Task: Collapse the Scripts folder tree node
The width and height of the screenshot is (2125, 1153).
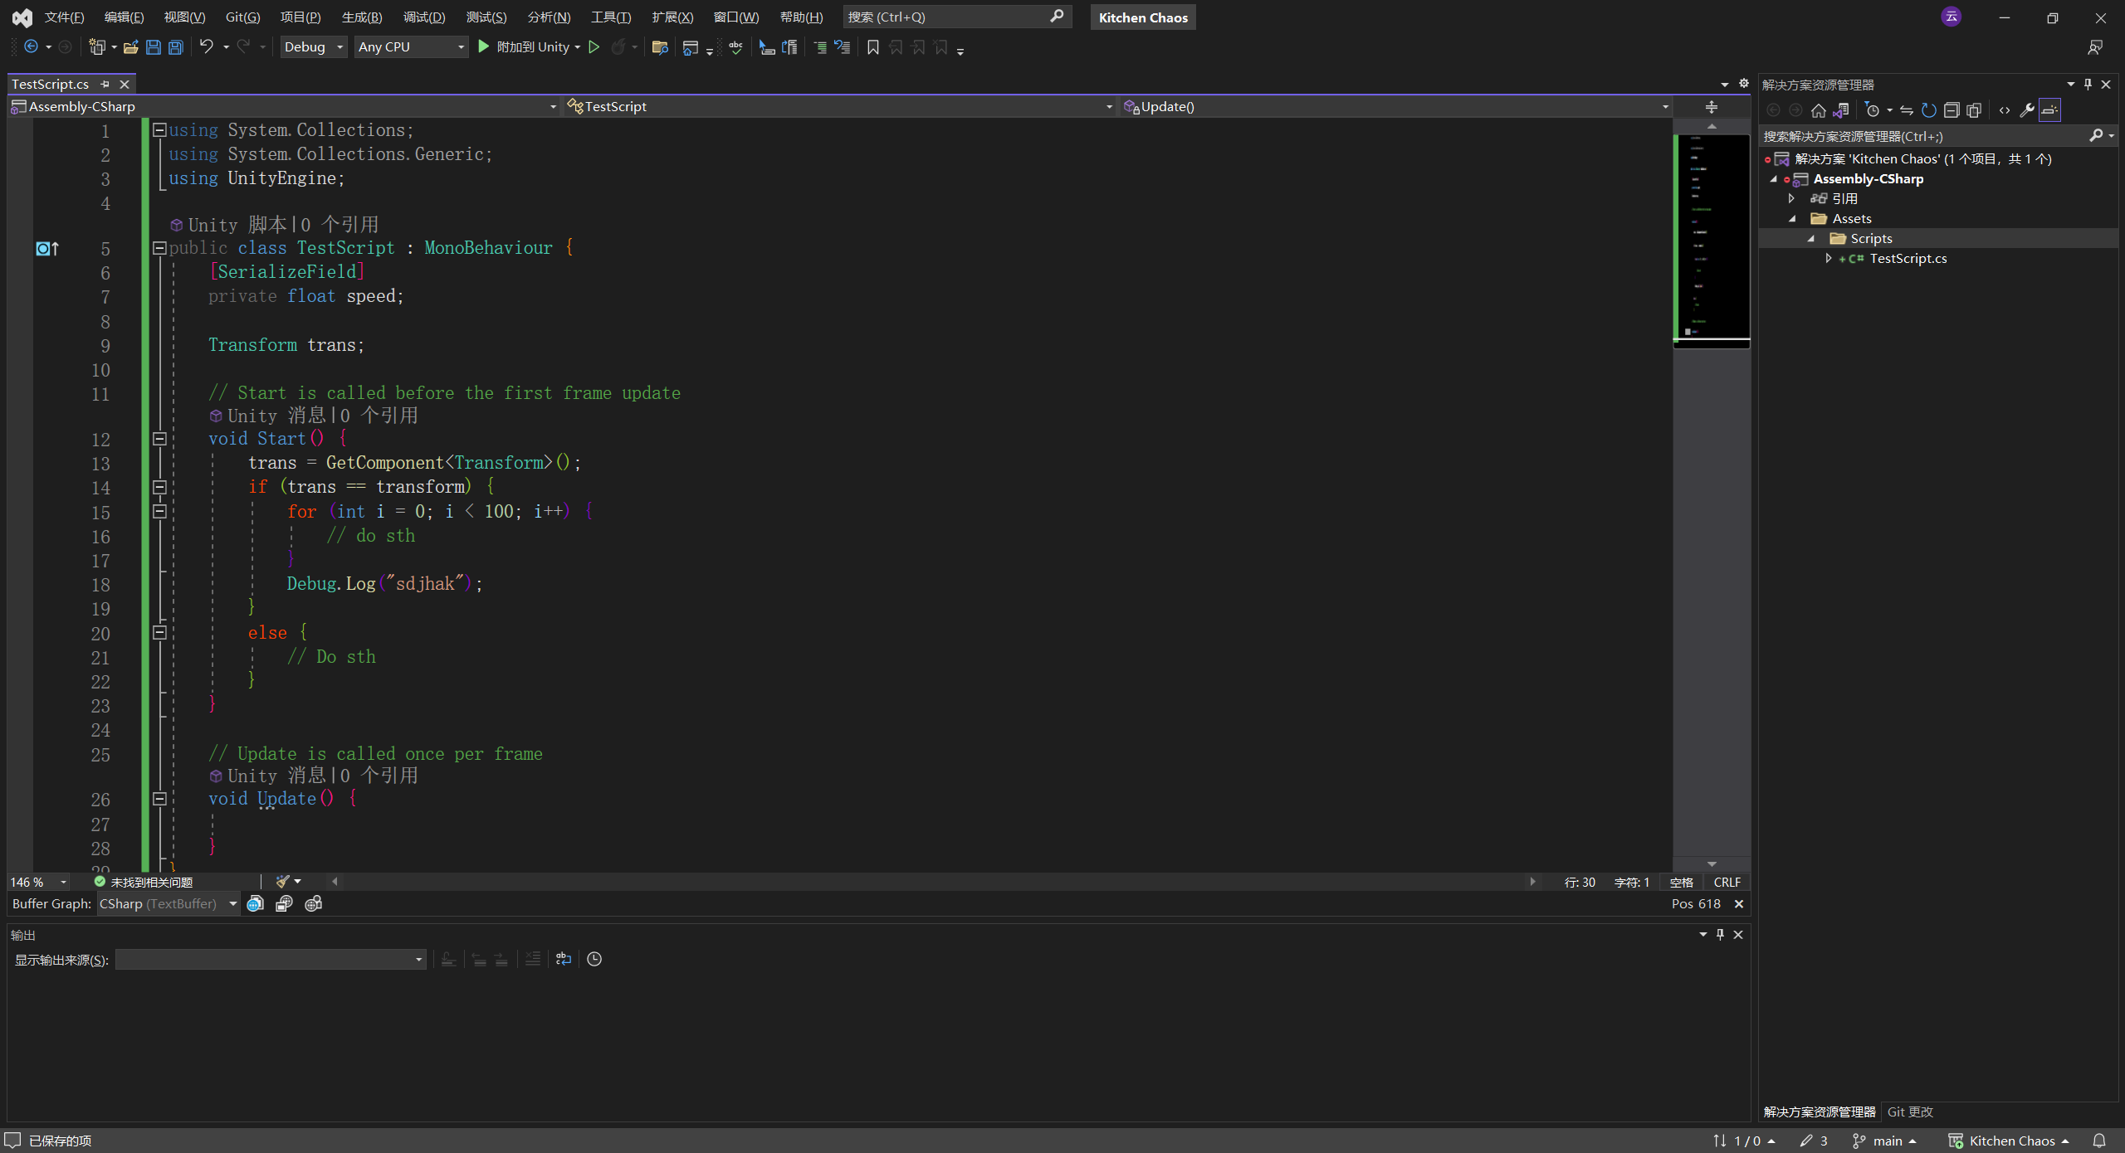Action: click(x=1811, y=239)
